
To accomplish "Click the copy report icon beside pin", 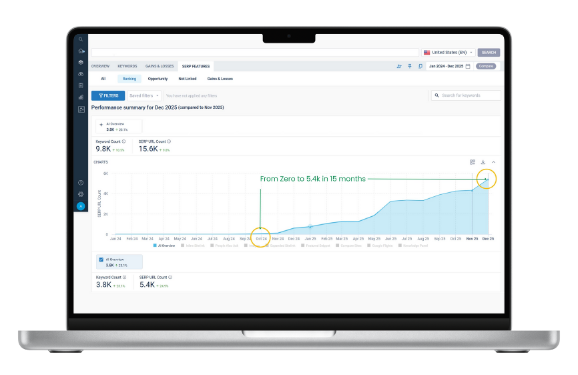I will (420, 66).
